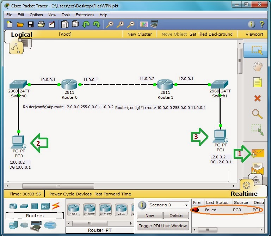
Task: Open a file with the folder icon
Action: [20, 25]
